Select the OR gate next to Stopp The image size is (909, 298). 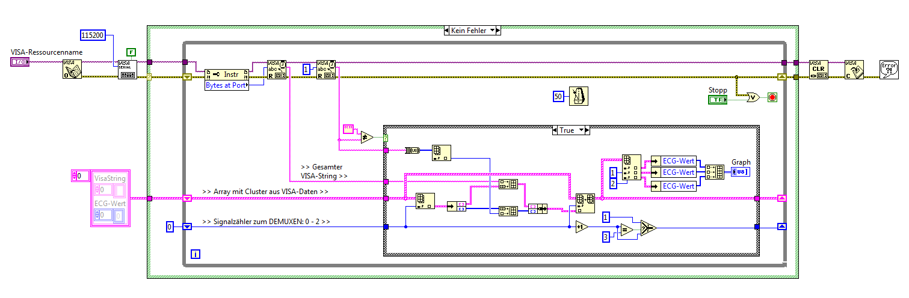tap(753, 97)
